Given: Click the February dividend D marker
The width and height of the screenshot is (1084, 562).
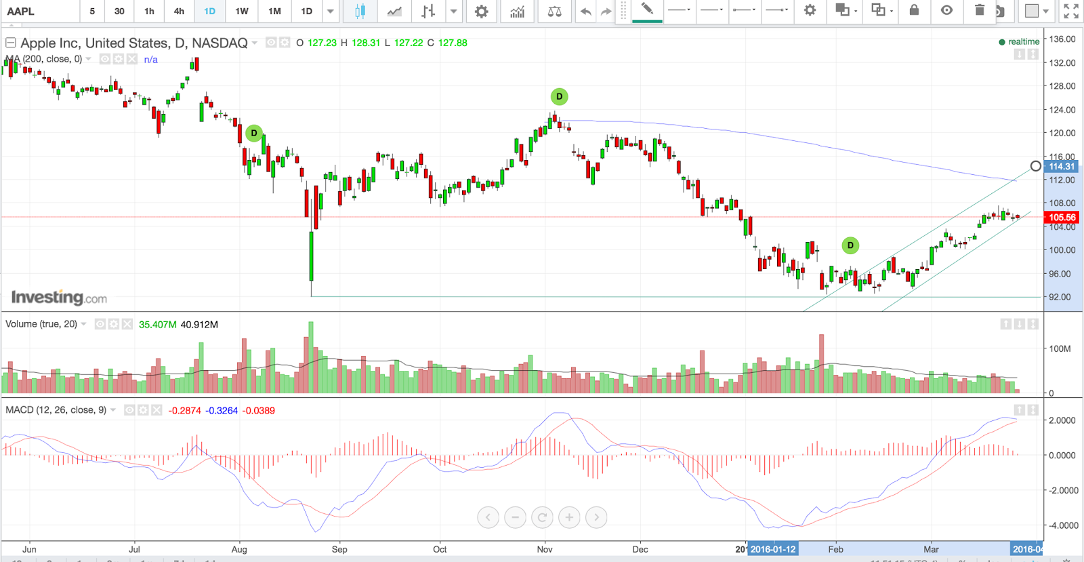Looking at the screenshot, I should click(850, 245).
